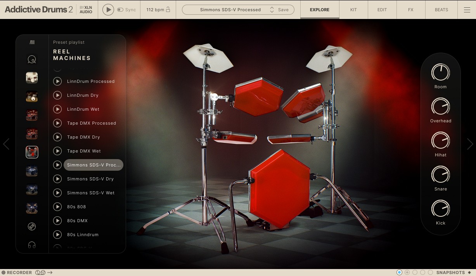Preview Simmons SDS-V Wet with its play icon
The height and width of the screenshot is (276, 476).
point(57,193)
